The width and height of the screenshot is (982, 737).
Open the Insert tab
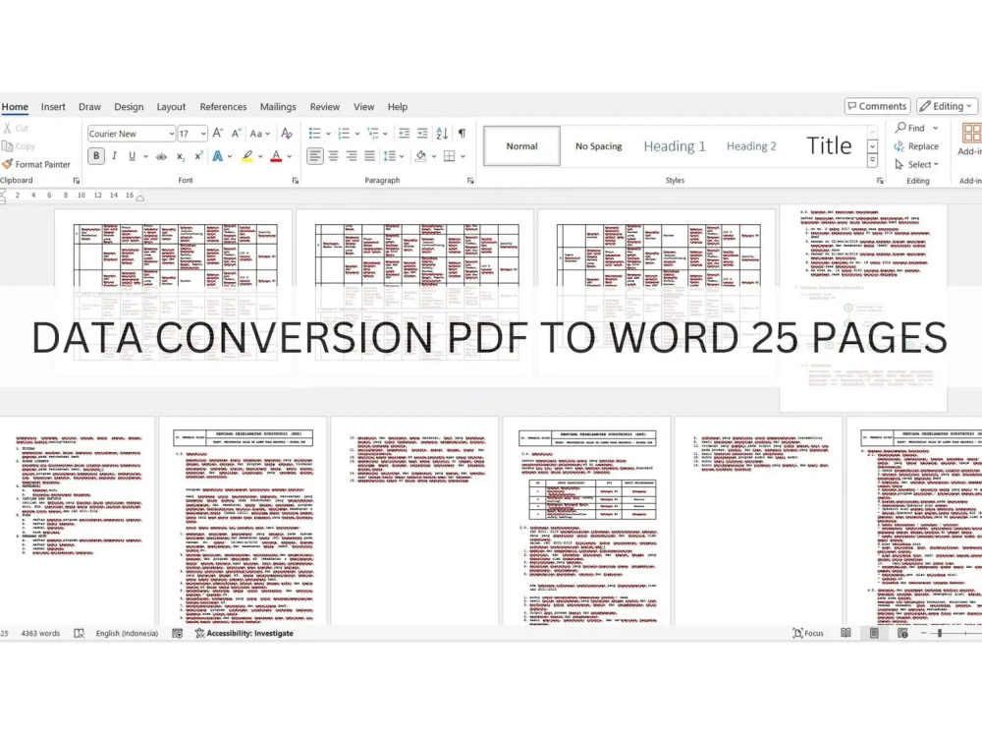53,106
